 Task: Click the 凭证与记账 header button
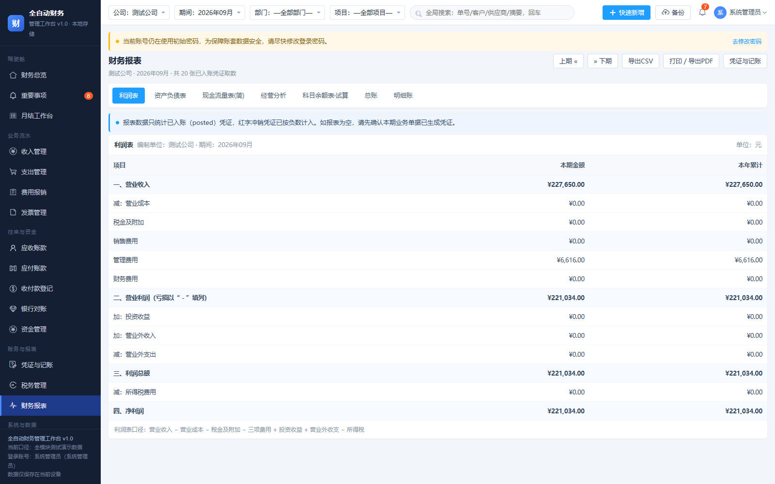point(745,61)
